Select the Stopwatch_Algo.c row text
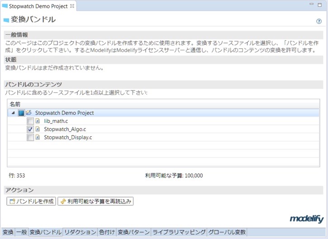 65,129
